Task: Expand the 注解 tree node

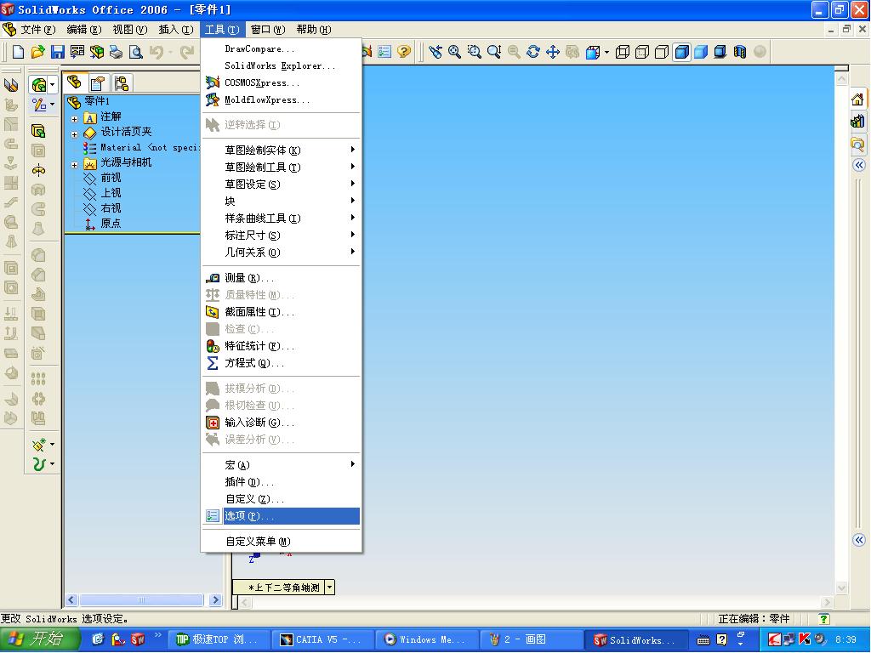Action: (x=75, y=119)
